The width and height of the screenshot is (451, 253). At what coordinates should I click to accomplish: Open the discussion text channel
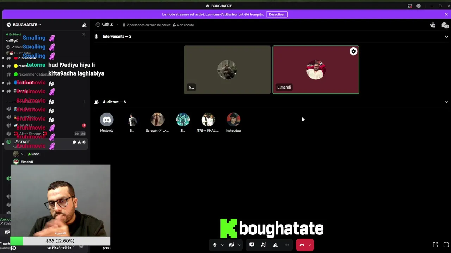[x=27, y=58]
